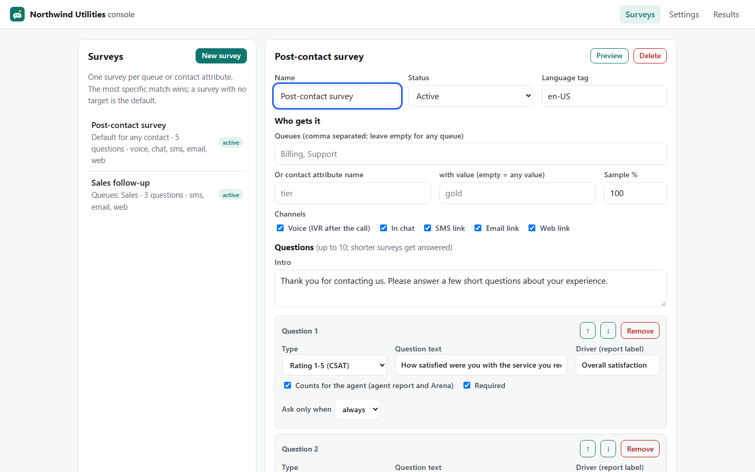Open the Status dropdown showing Active
The image size is (755, 472).
(x=471, y=96)
